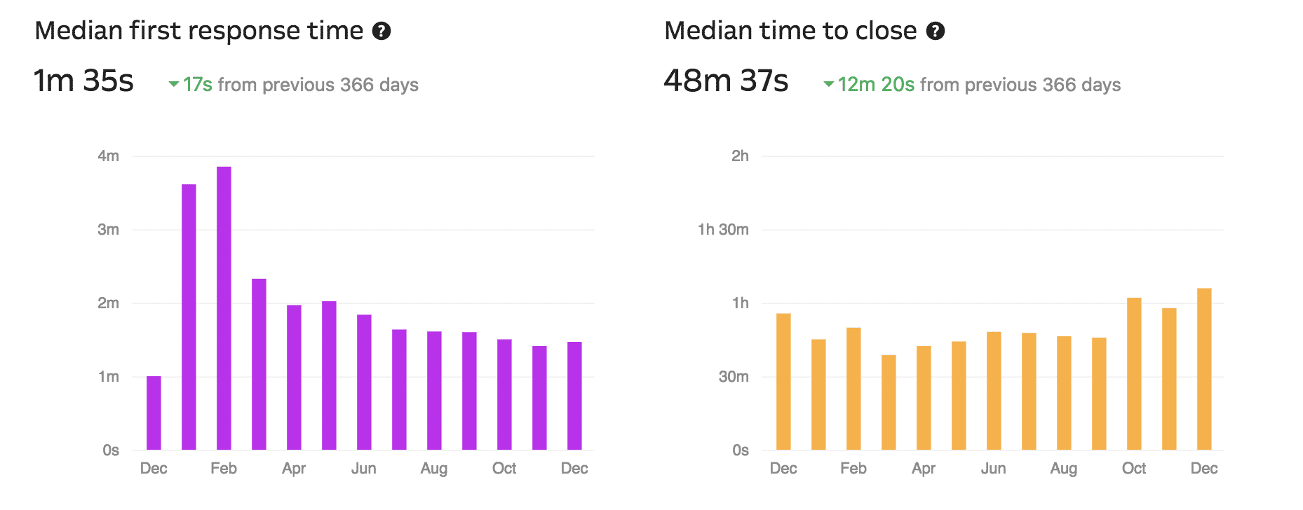Image resolution: width=1303 pixels, height=510 pixels.
Task: Select the purple bar above Oct
Action: pos(504,394)
